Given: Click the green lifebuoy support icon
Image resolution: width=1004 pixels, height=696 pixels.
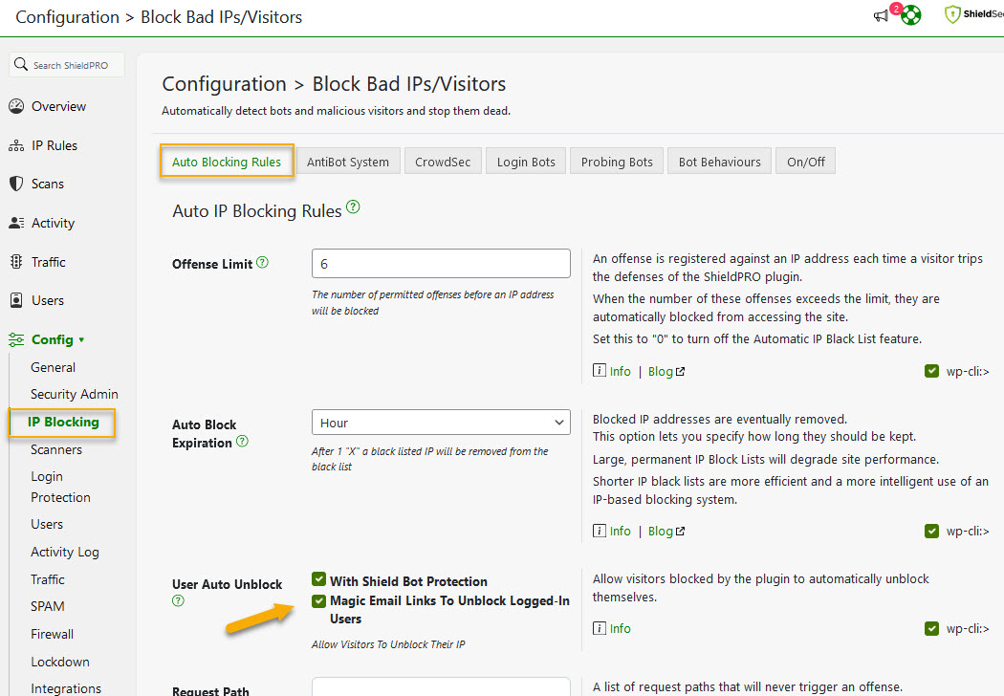Looking at the screenshot, I should [909, 15].
